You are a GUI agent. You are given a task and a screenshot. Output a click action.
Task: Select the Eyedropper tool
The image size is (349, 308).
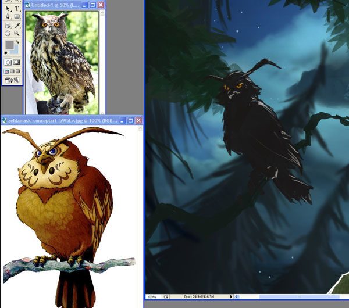[x=17, y=26]
